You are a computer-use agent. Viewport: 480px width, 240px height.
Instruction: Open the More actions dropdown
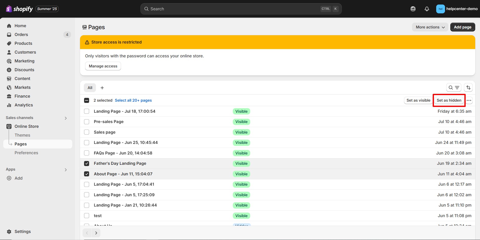pos(430,27)
